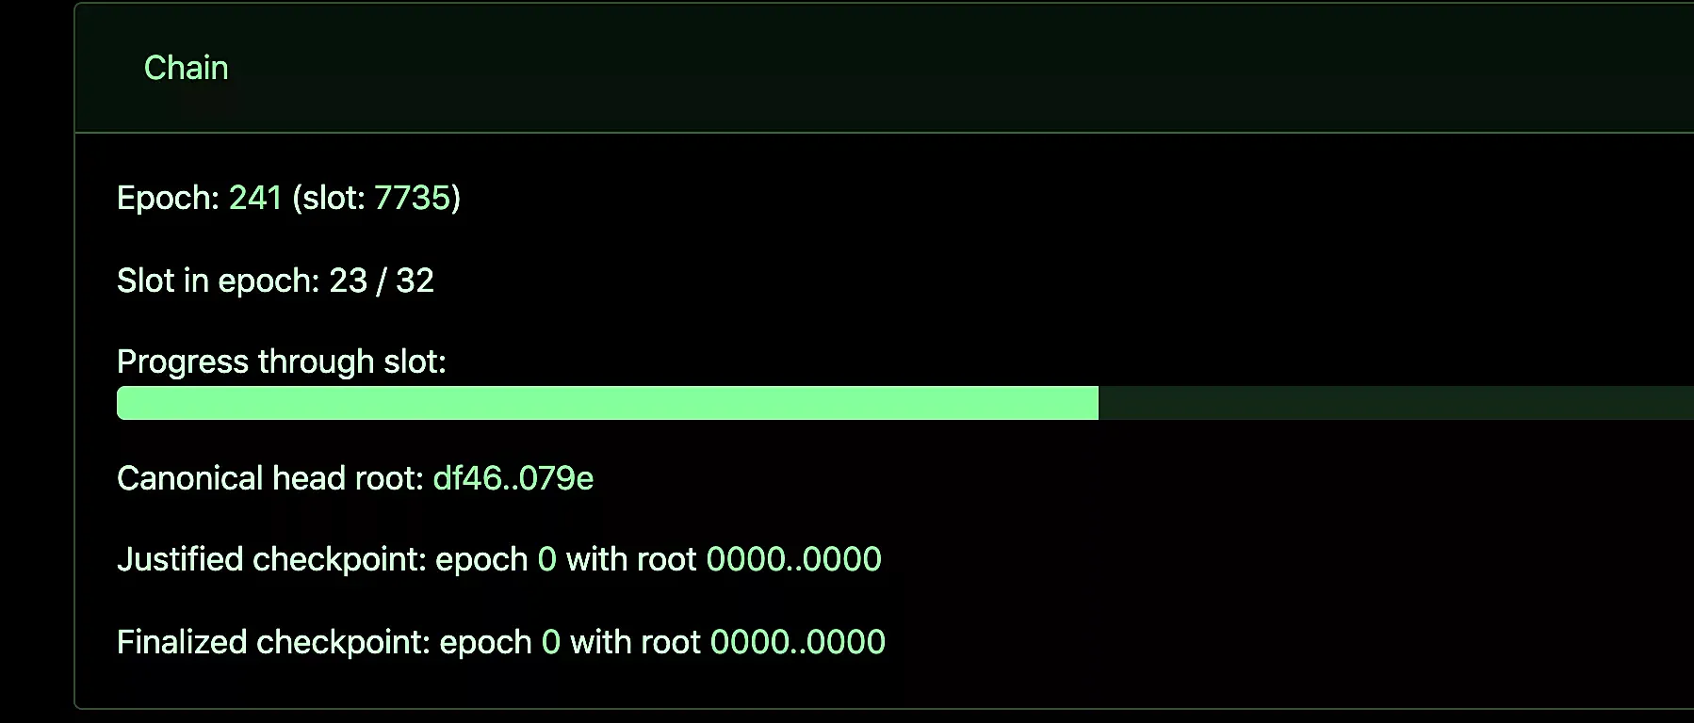Click the justified checkpoint root 0000..0000
Viewport: 1694px width, 723px height.
pos(794,559)
